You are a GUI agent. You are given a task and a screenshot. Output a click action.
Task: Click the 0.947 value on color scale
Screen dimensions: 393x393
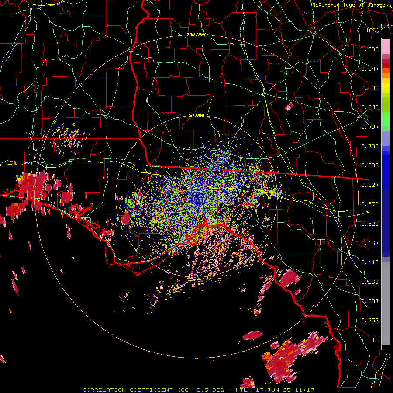370,69
